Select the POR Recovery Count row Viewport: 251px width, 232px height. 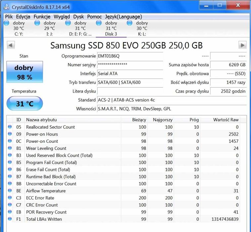click(123, 212)
